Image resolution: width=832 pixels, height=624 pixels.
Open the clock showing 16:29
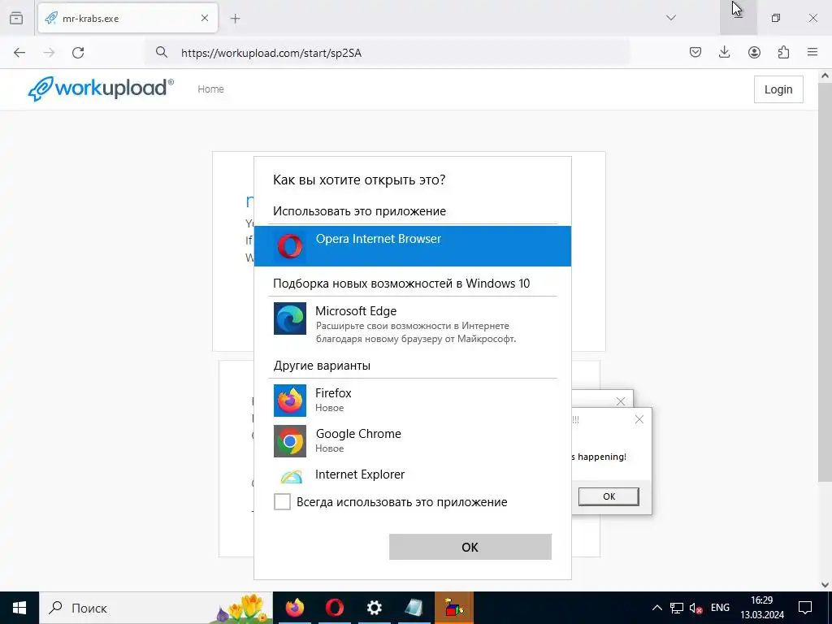point(762,608)
